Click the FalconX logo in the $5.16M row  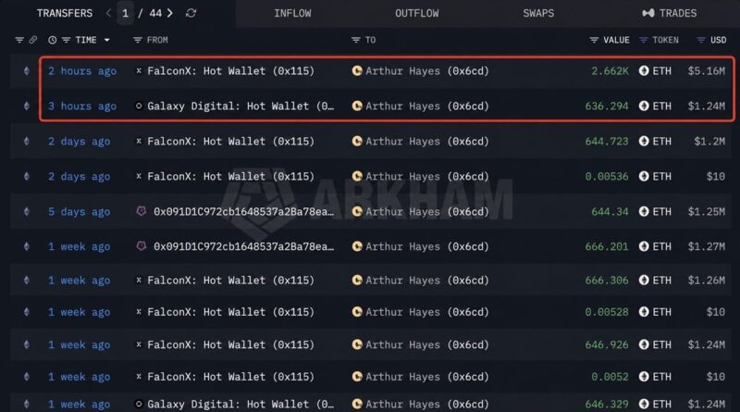pyautogui.click(x=139, y=71)
